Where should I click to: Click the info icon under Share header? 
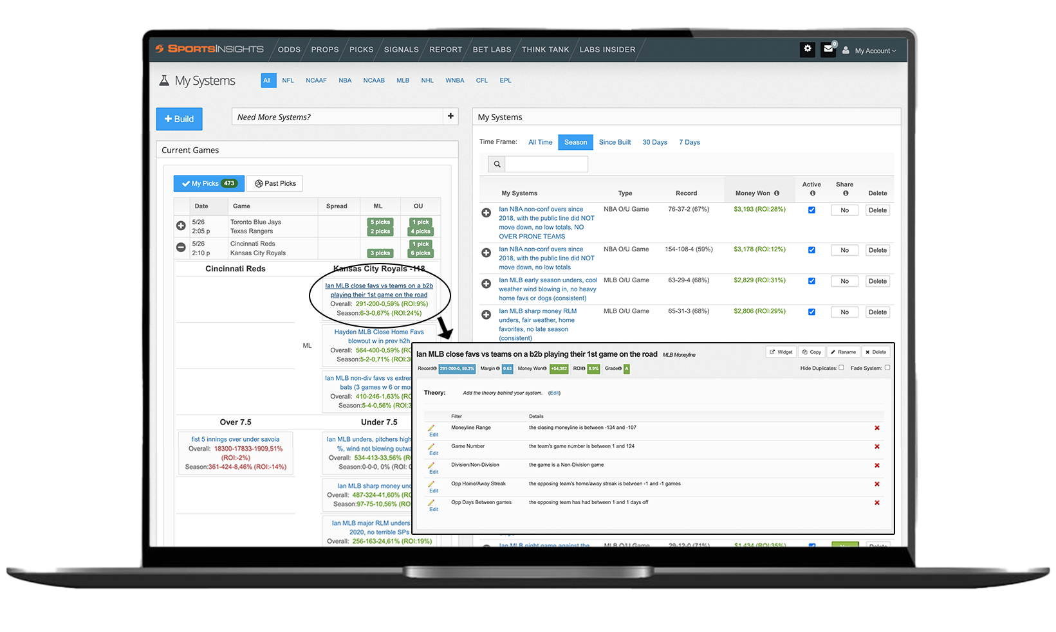pyautogui.click(x=846, y=194)
